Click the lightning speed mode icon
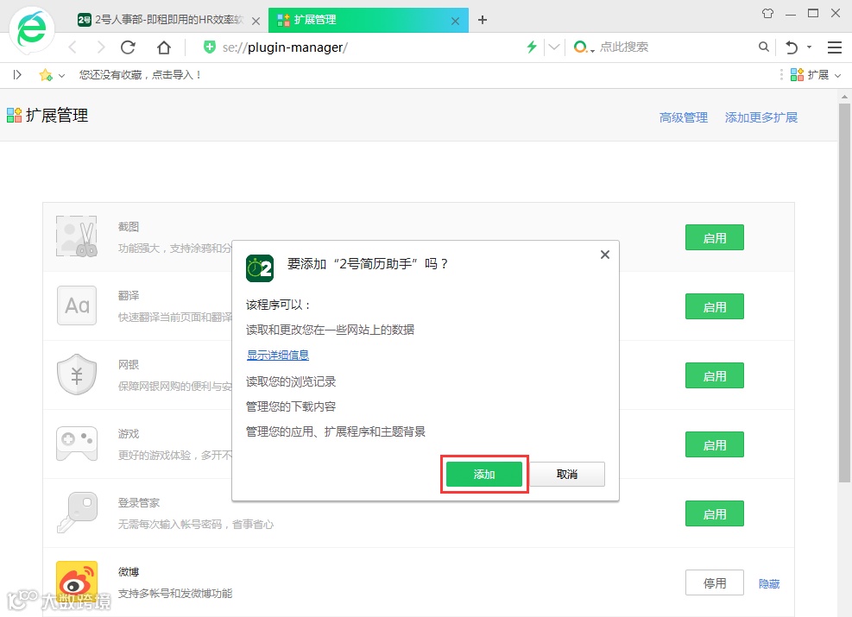 coord(532,47)
